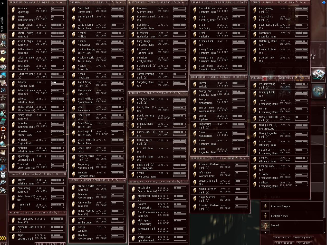Image resolution: width=327 pixels, height=245 pixels.
Task: Open the calculator icon in the sidebar
Action: [3, 121]
